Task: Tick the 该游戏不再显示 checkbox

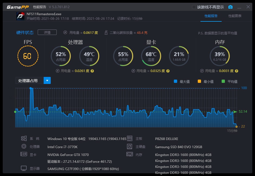Action: 194,7
